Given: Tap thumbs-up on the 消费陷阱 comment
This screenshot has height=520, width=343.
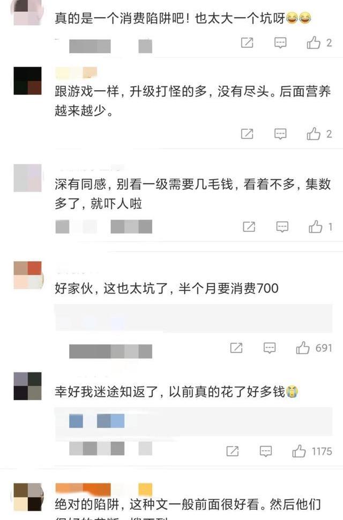Looking at the screenshot, I should point(313,43).
